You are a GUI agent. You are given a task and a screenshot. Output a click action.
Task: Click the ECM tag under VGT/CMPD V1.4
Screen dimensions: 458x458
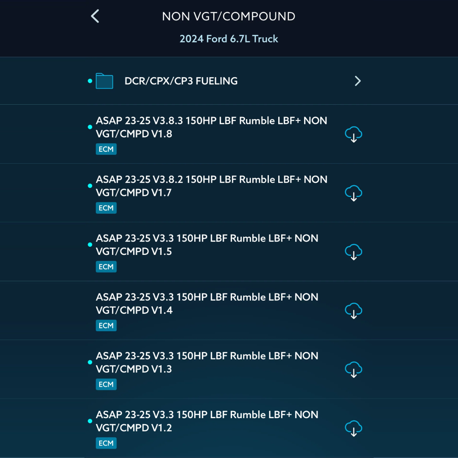tap(106, 325)
